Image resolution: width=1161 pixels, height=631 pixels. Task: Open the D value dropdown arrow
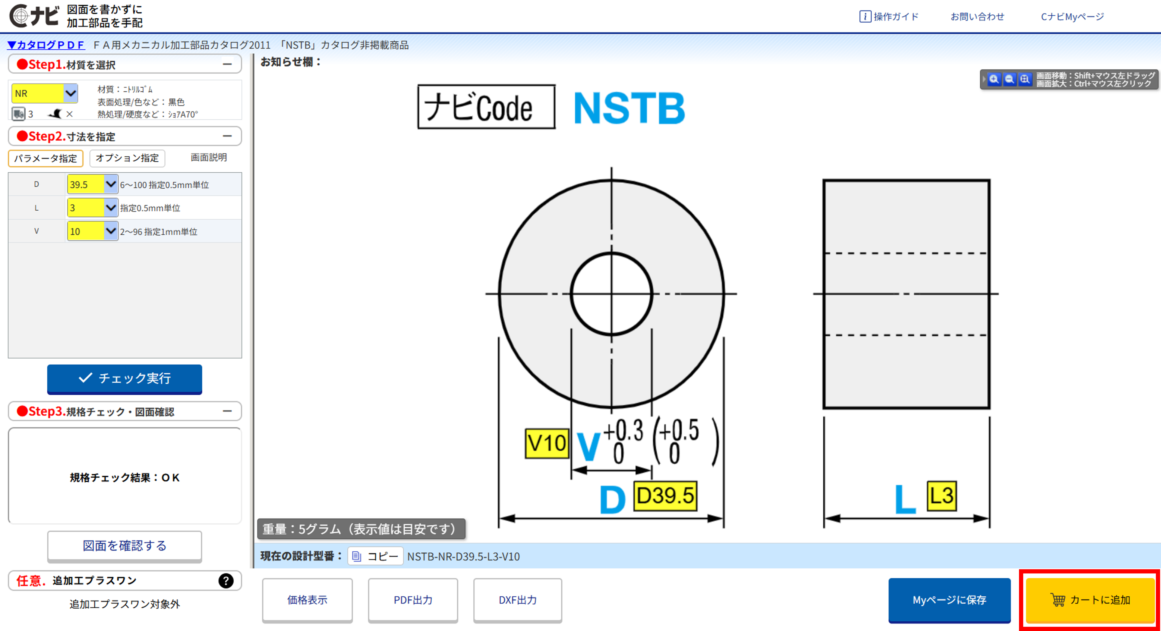click(x=111, y=184)
